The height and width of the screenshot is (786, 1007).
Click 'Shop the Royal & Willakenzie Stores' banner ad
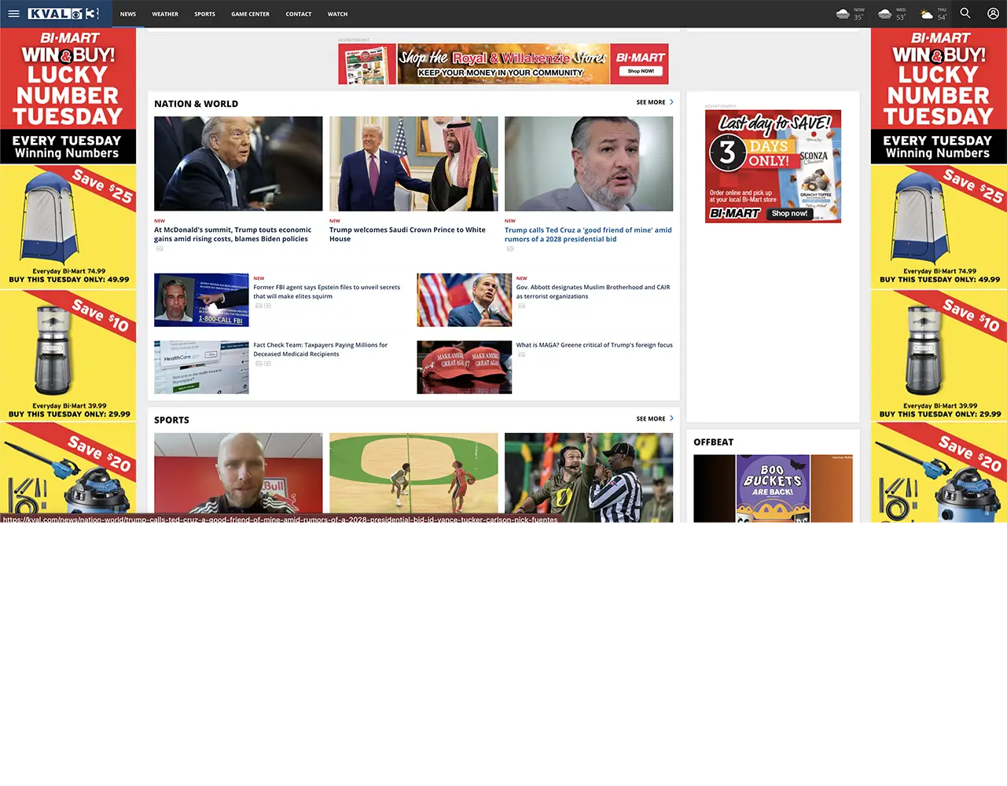(503, 64)
